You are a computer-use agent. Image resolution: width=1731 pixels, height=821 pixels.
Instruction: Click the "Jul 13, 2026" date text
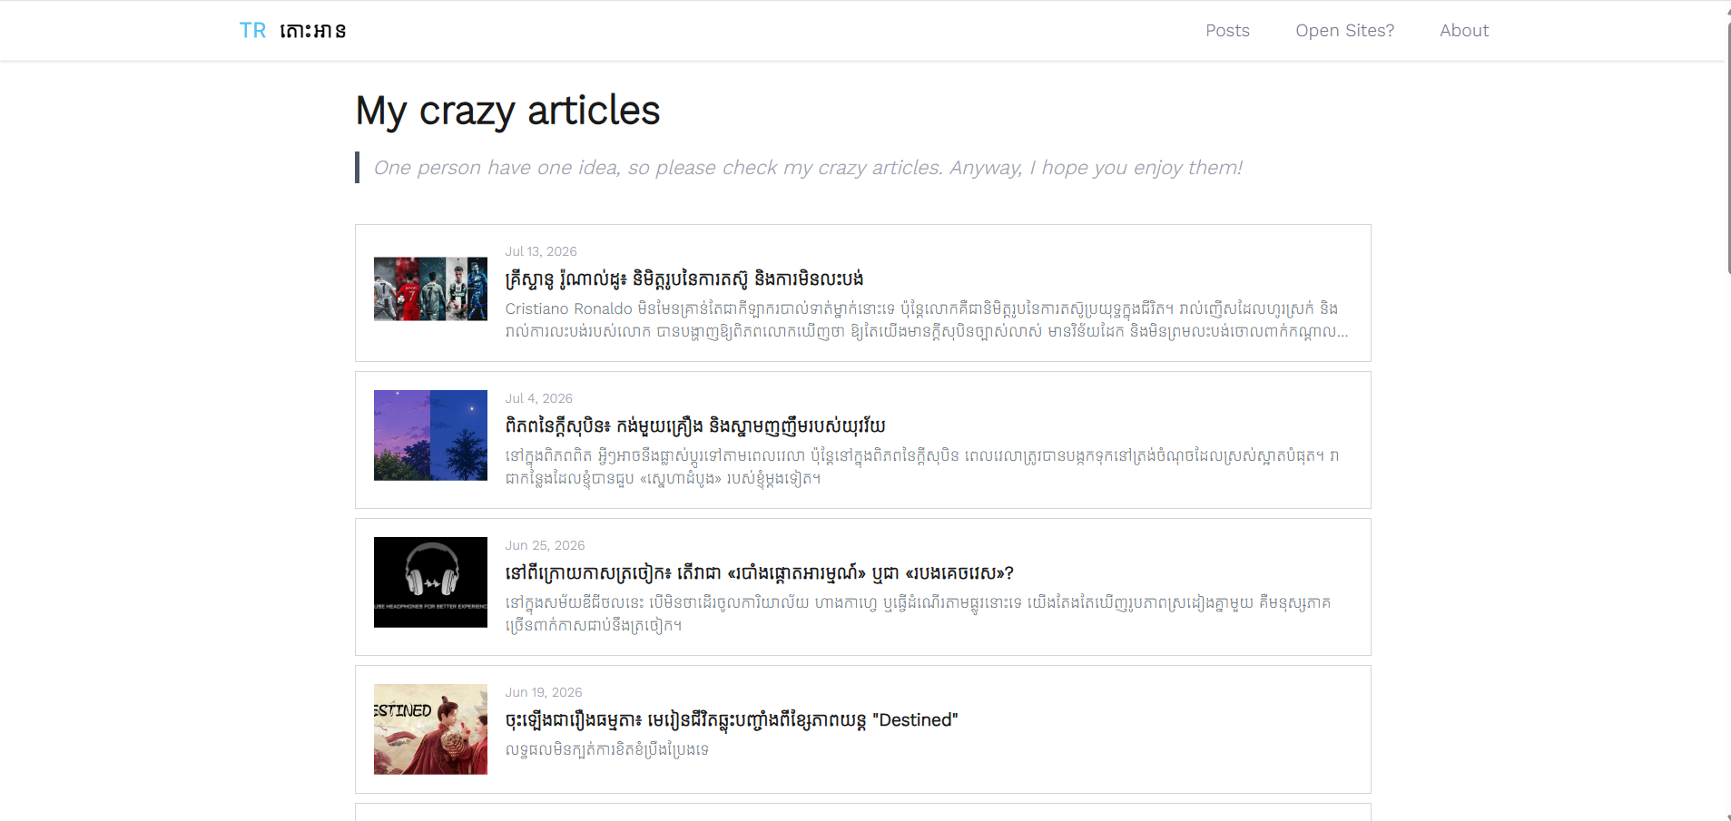pos(541,251)
